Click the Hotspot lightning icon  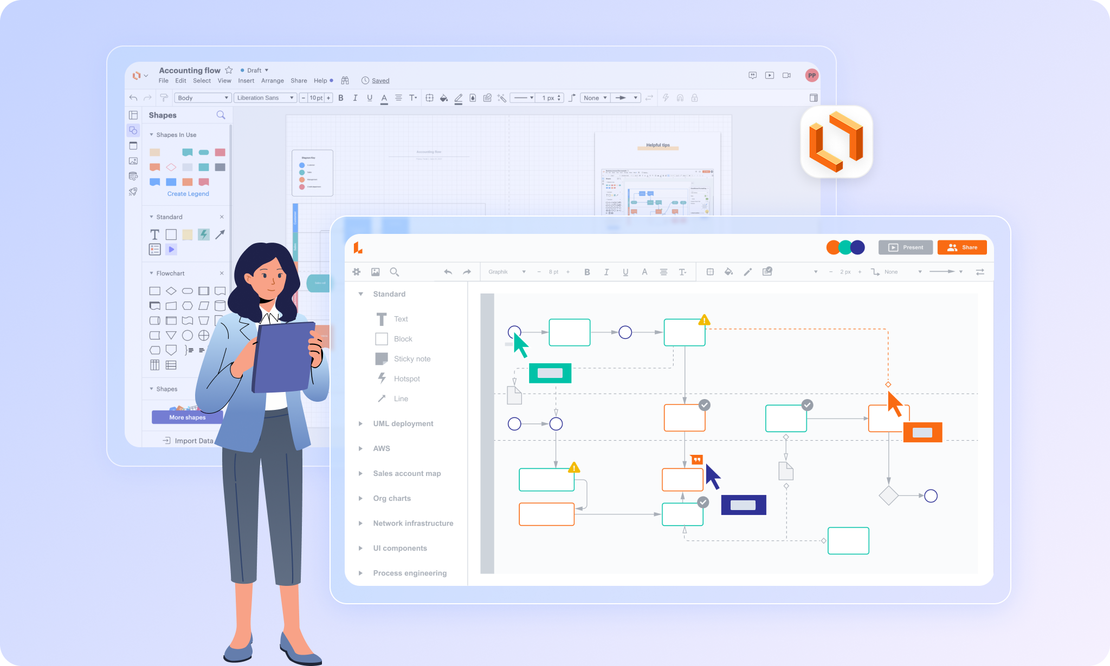click(x=382, y=378)
